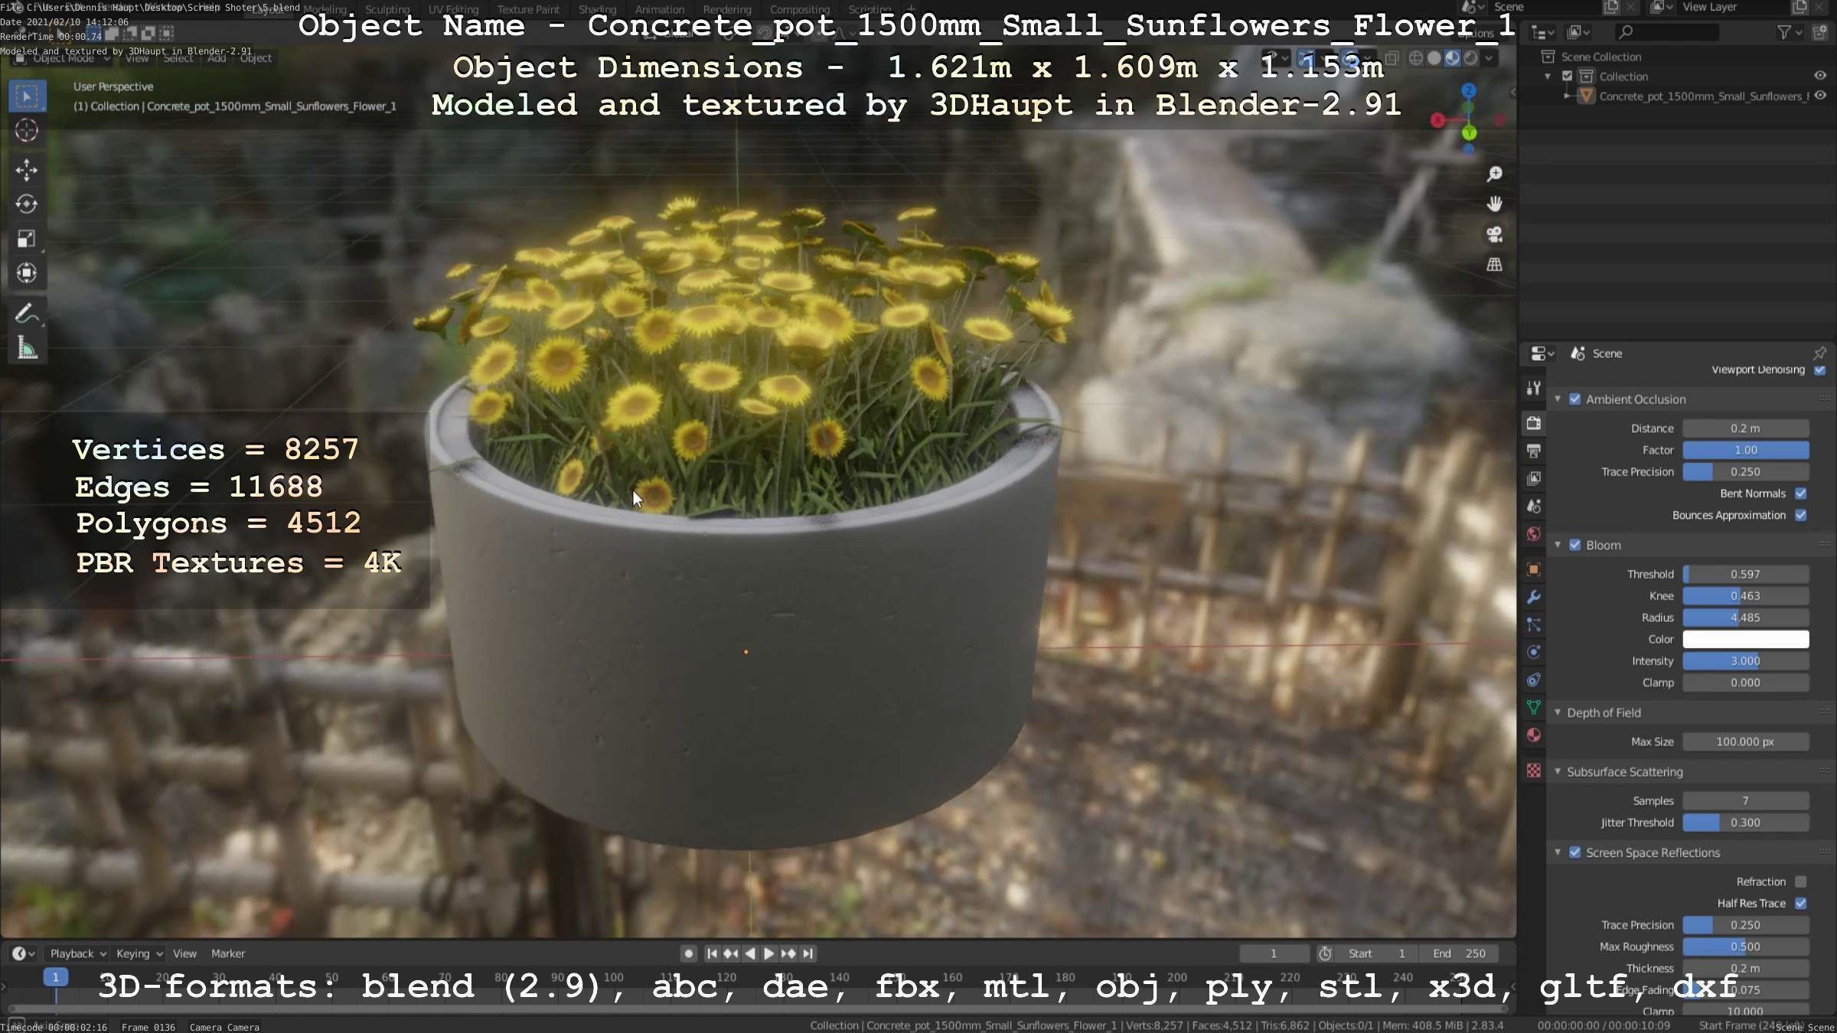The height and width of the screenshot is (1033, 1837).
Task: Toggle Screen Space Reflections checkbox
Action: (1574, 852)
